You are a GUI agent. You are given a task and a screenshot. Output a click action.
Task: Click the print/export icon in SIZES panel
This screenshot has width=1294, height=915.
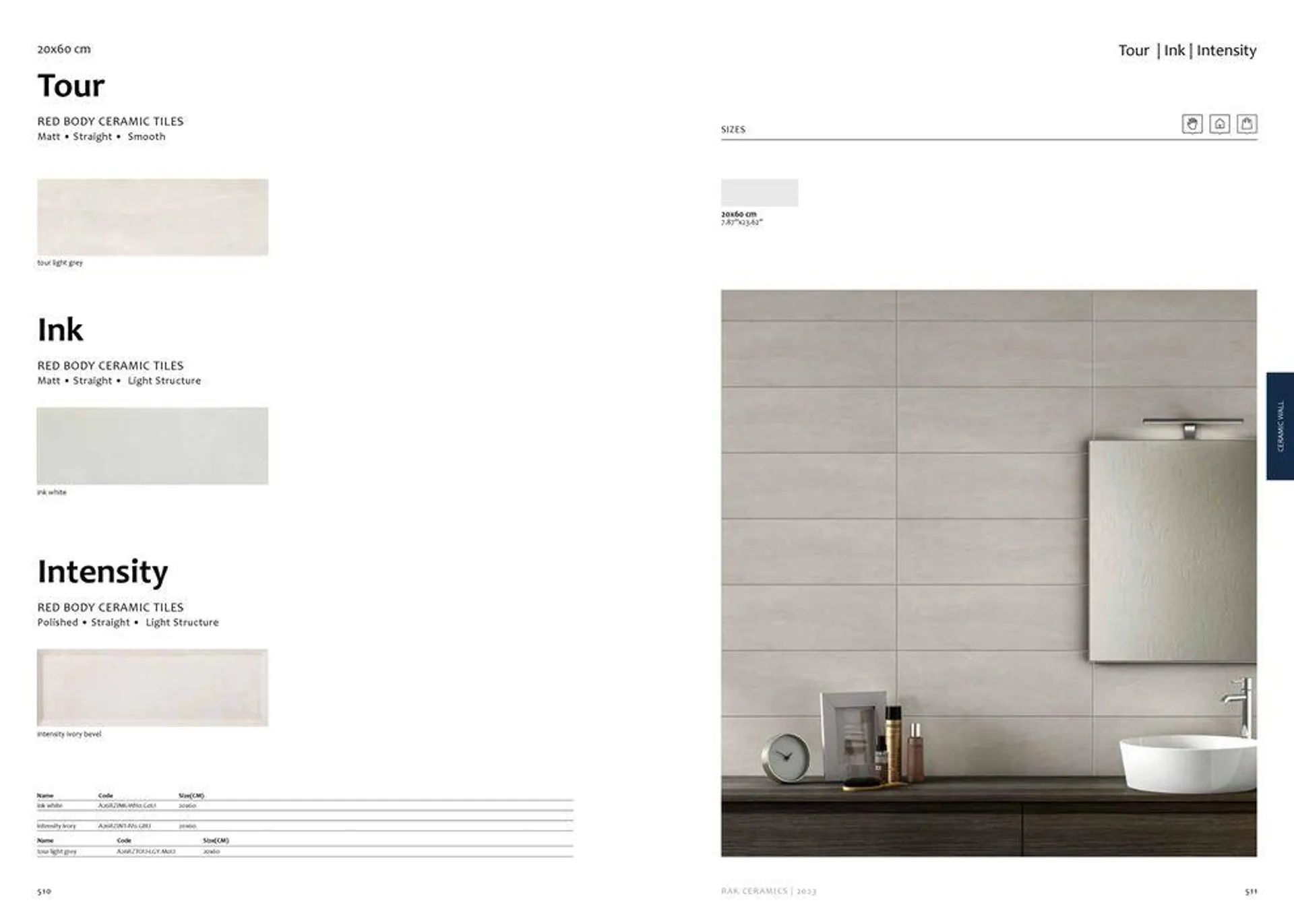[x=1247, y=123]
